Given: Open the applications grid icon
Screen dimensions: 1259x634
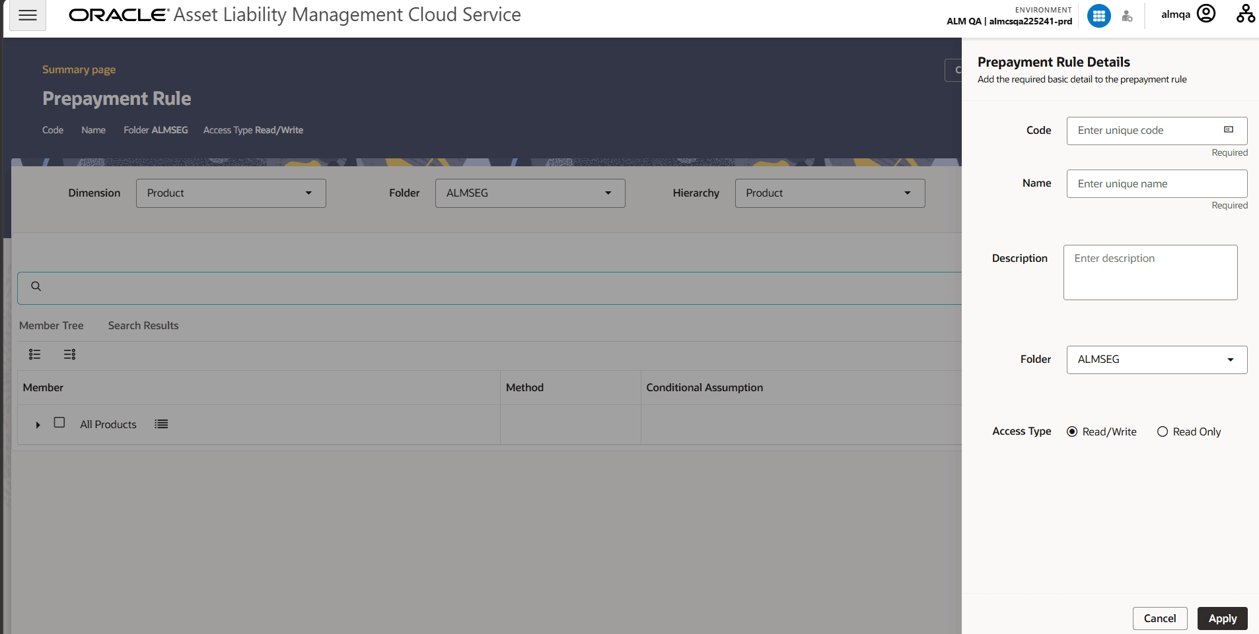Looking at the screenshot, I should 1099,16.
